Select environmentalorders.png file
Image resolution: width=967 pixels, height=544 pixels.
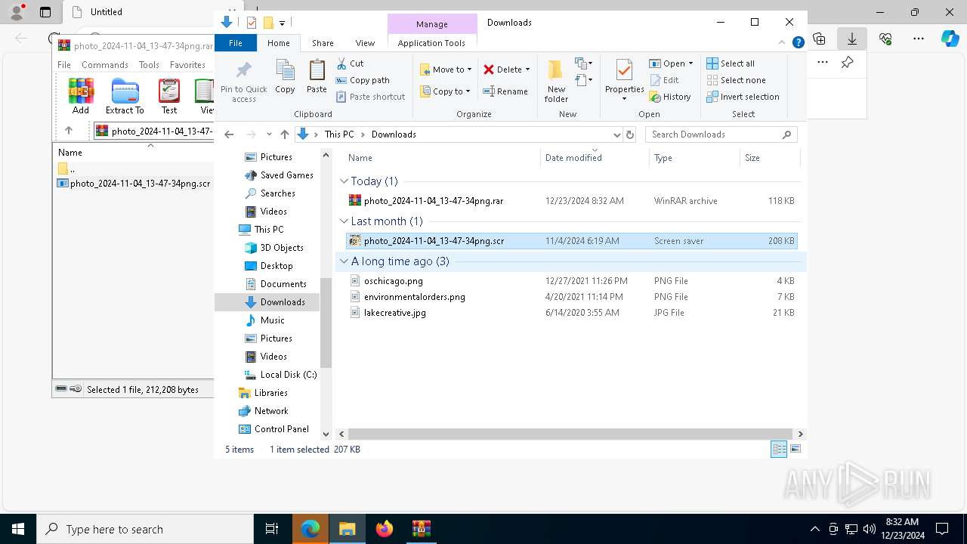point(571,297)
